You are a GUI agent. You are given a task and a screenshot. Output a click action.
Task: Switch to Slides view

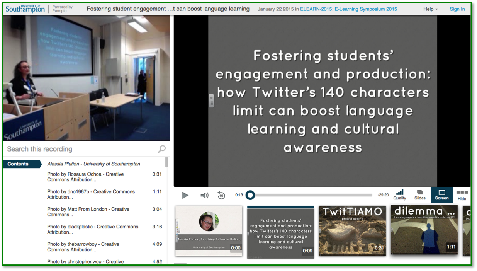coord(420,194)
